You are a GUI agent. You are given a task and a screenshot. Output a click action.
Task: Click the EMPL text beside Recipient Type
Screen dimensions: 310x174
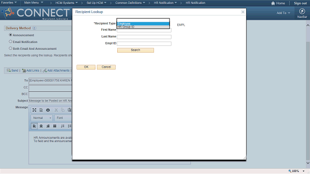(x=181, y=25)
